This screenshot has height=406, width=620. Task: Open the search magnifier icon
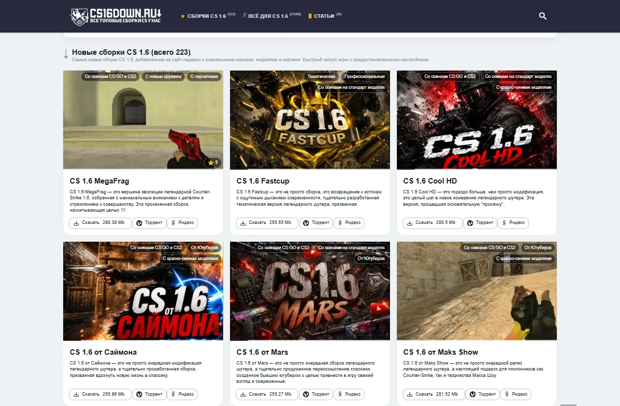point(542,16)
